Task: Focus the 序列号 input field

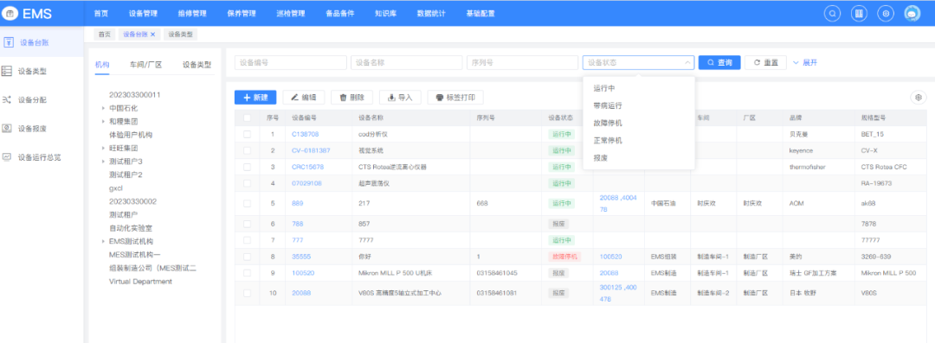Action: pos(522,62)
